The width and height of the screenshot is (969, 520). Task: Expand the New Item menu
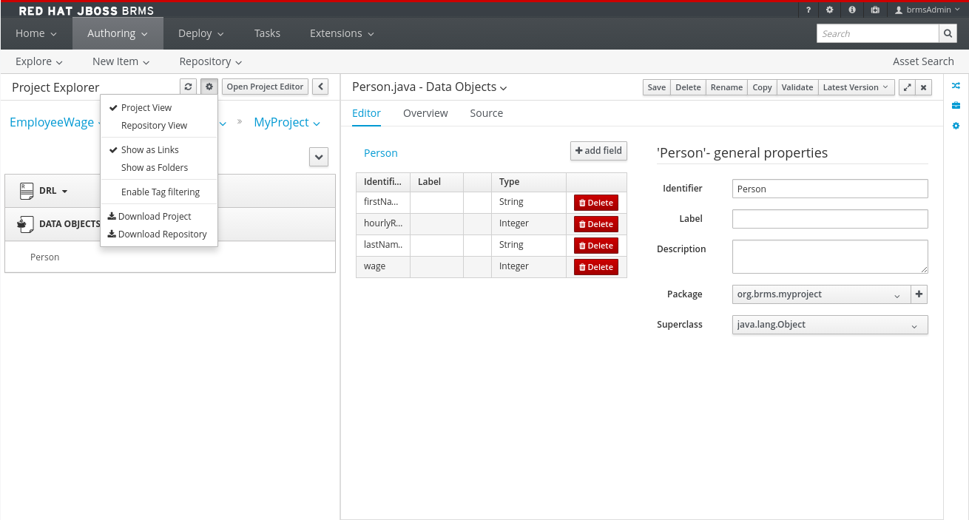click(121, 61)
